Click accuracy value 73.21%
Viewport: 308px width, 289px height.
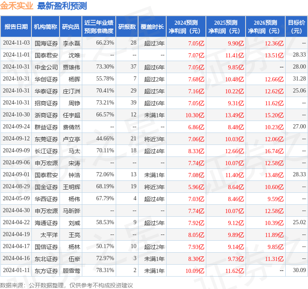point(105,103)
